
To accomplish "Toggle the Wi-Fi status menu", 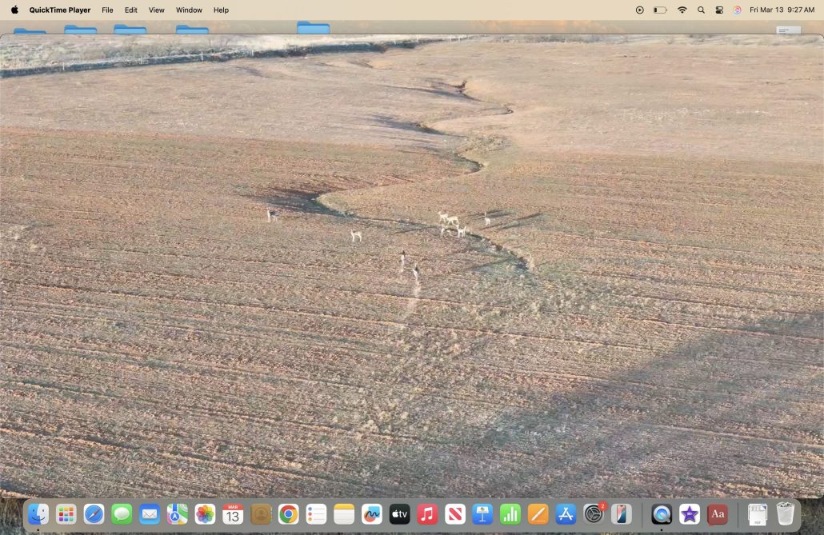I will pyautogui.click(x=682, y=10).
